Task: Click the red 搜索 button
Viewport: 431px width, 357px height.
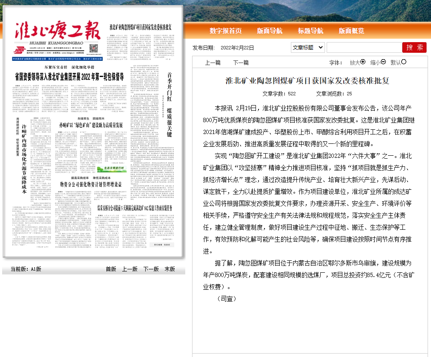Action: click(414, 48)
